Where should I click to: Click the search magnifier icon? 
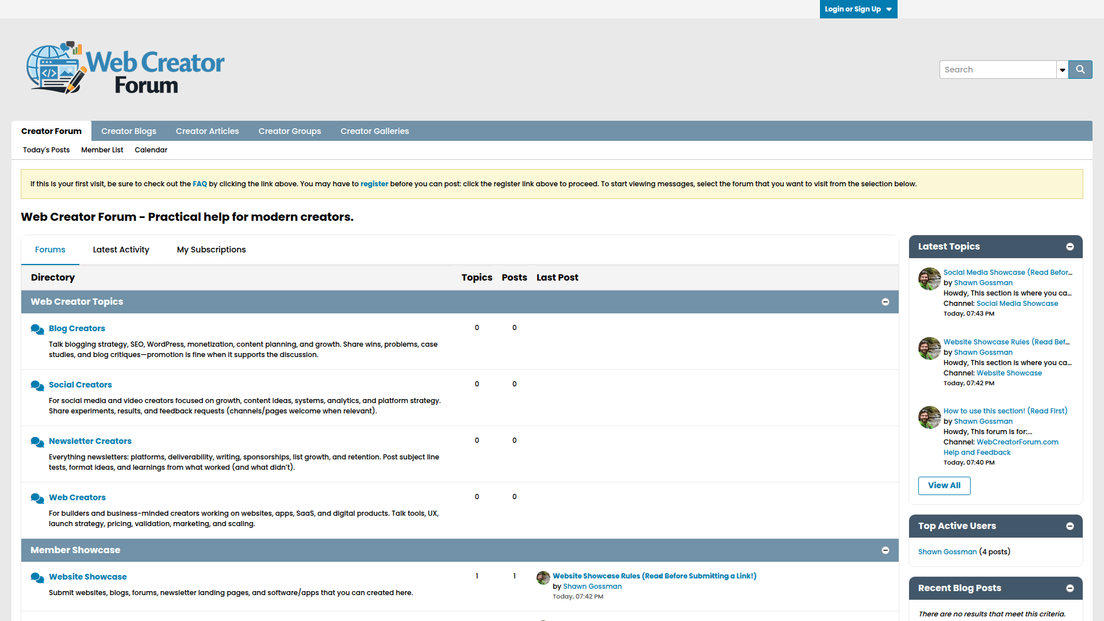tap(1080, 69)
